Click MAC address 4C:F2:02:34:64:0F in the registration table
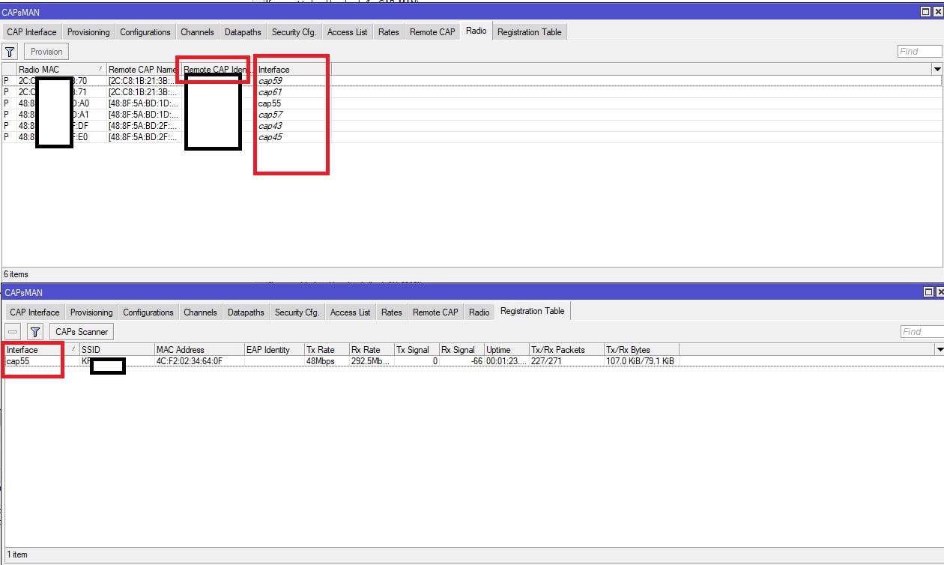944x565 pixels. click(190, 361)
